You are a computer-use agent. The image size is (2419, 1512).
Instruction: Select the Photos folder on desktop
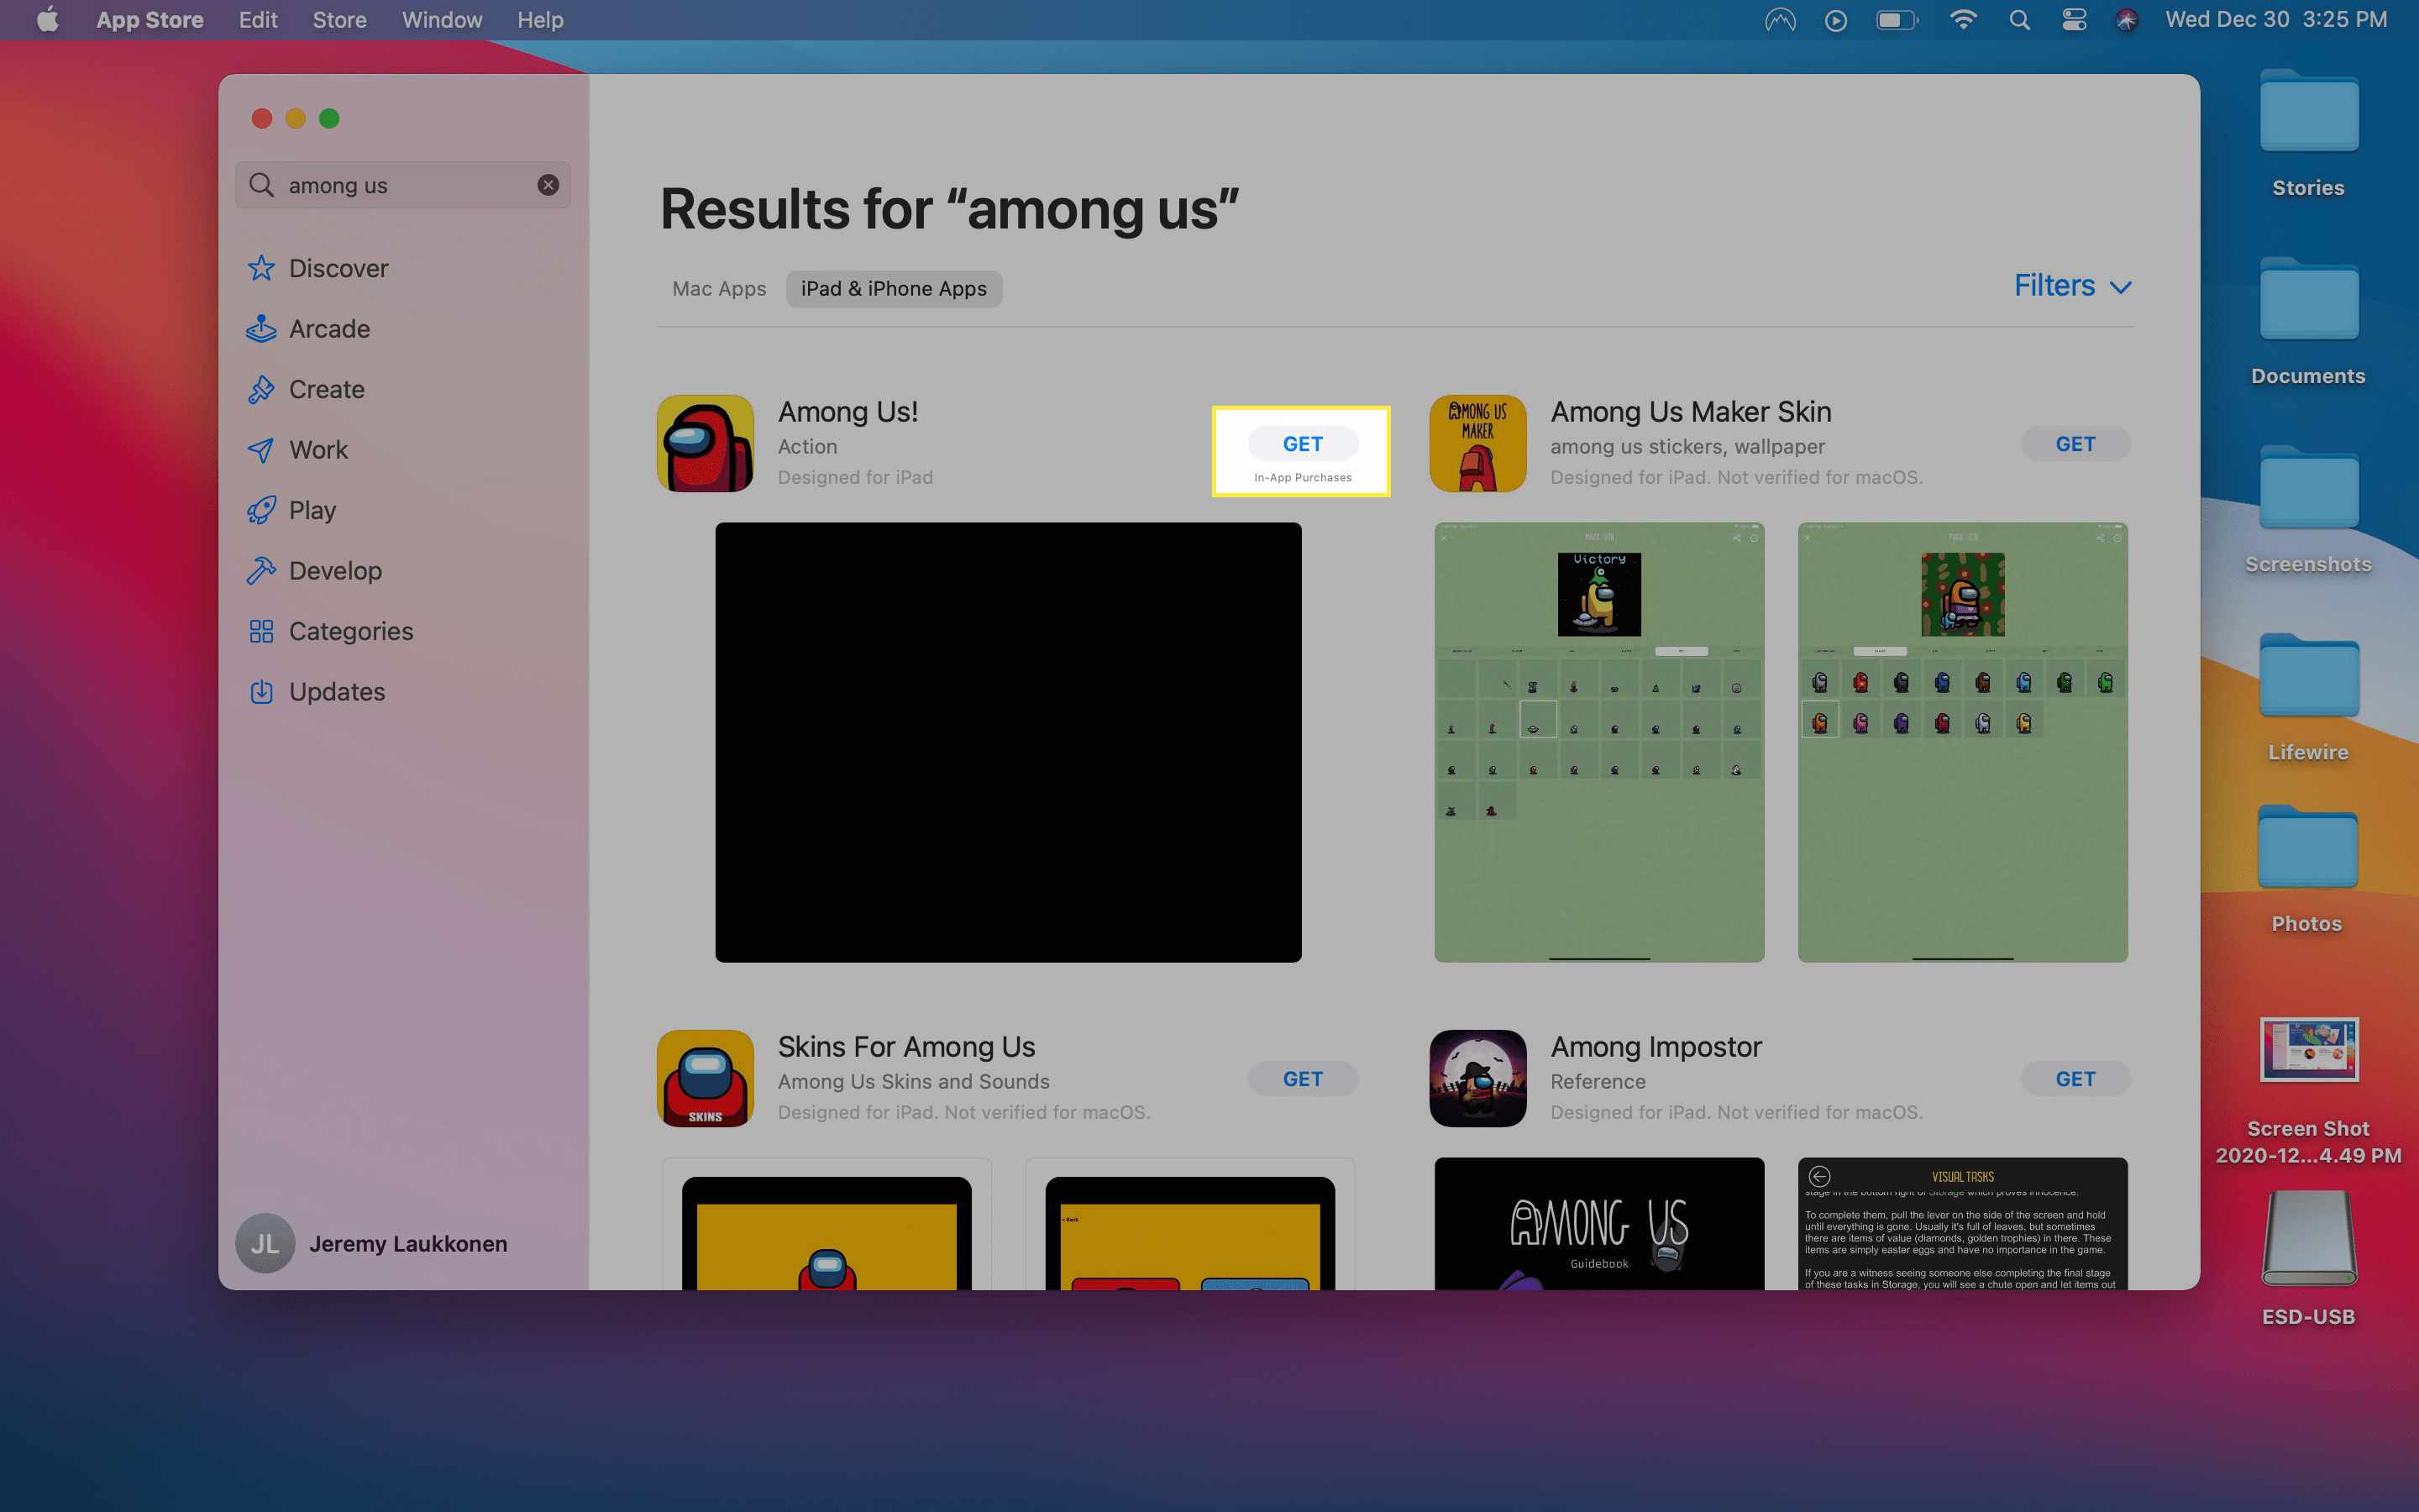[x=2308, y=870]
